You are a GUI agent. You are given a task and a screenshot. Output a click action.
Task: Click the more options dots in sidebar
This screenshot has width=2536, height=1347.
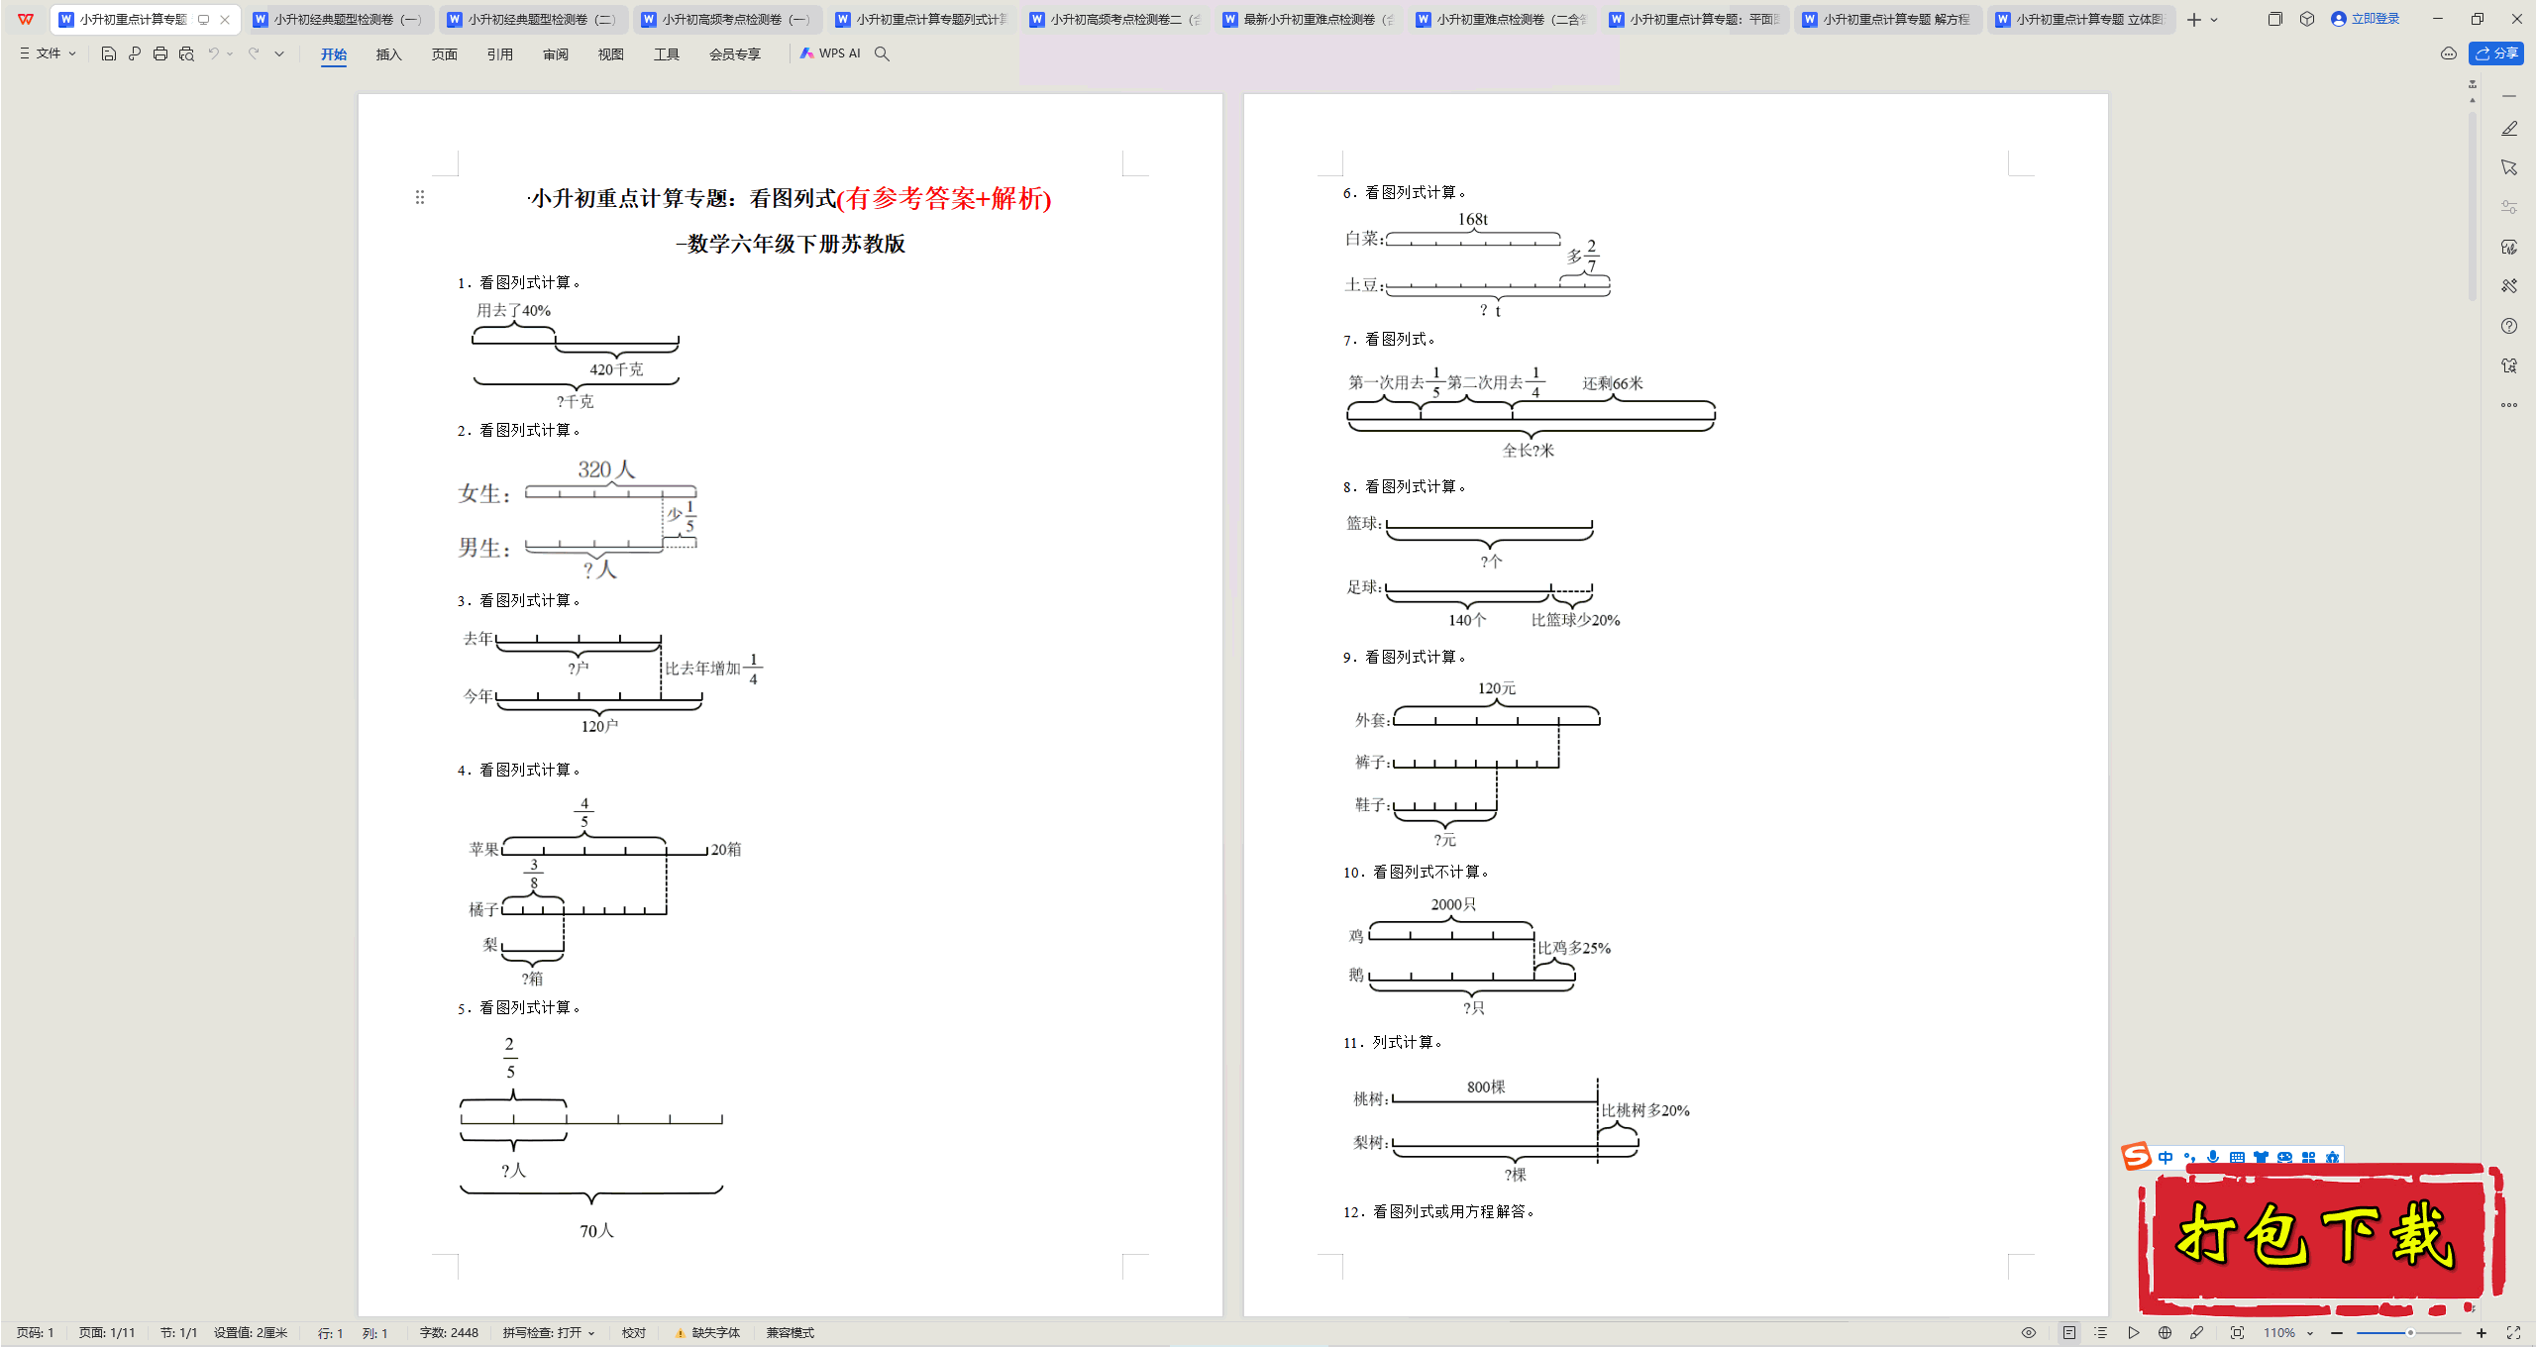(x=2509, y=405)
